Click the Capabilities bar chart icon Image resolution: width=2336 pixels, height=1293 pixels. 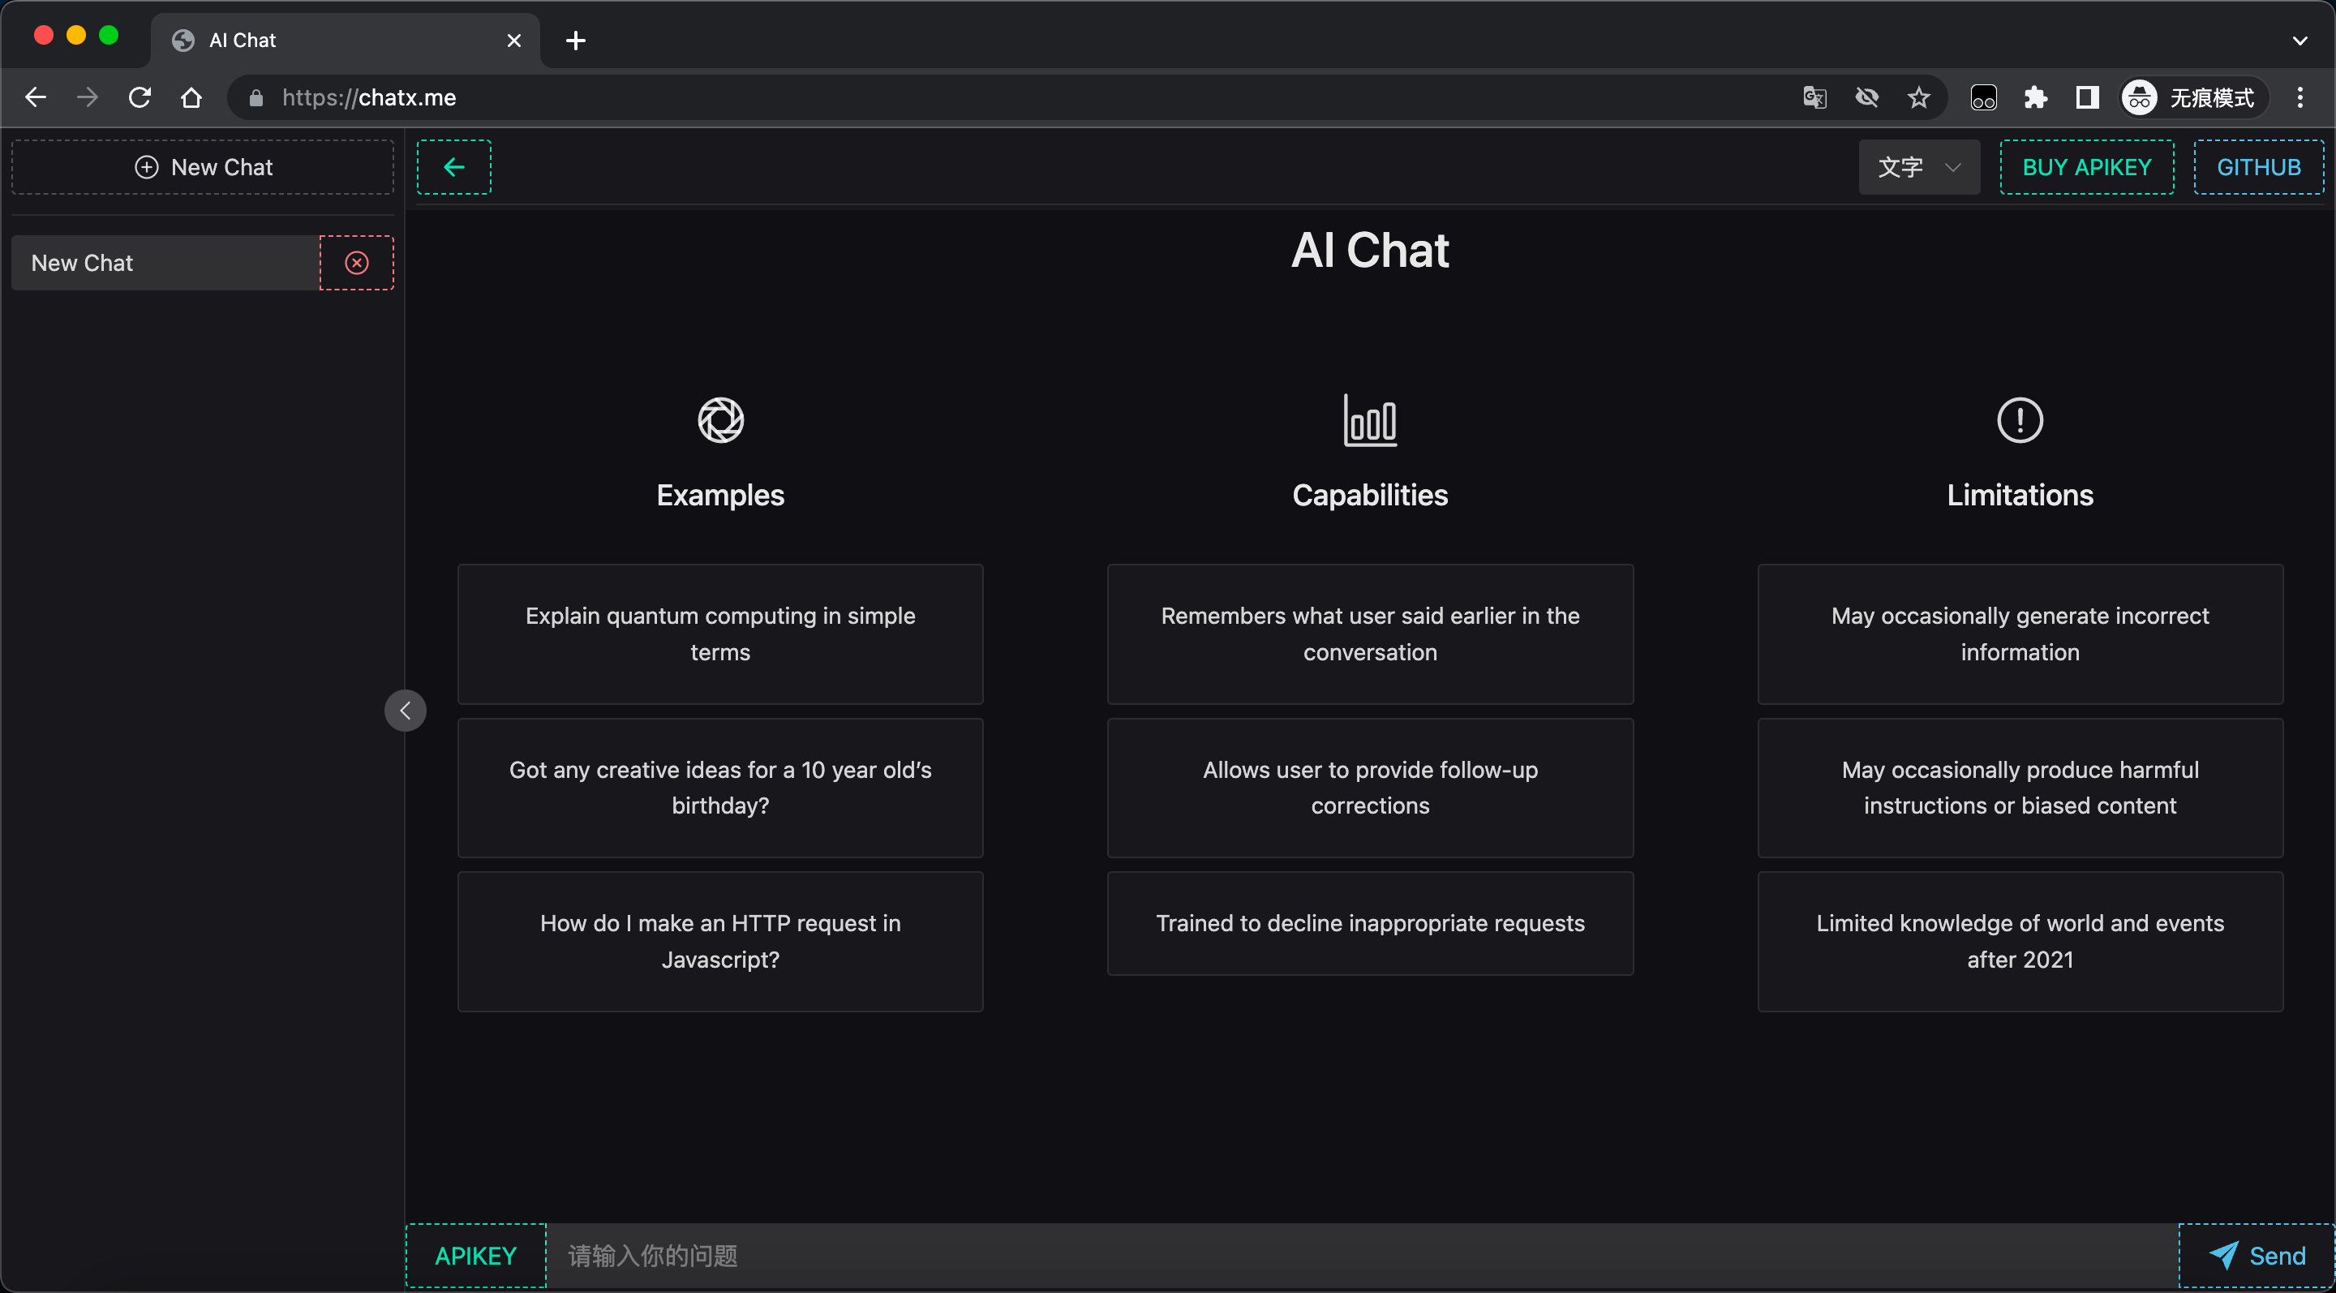[1368, 420]
